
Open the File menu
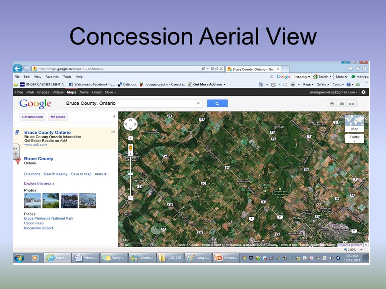point(17,77)
